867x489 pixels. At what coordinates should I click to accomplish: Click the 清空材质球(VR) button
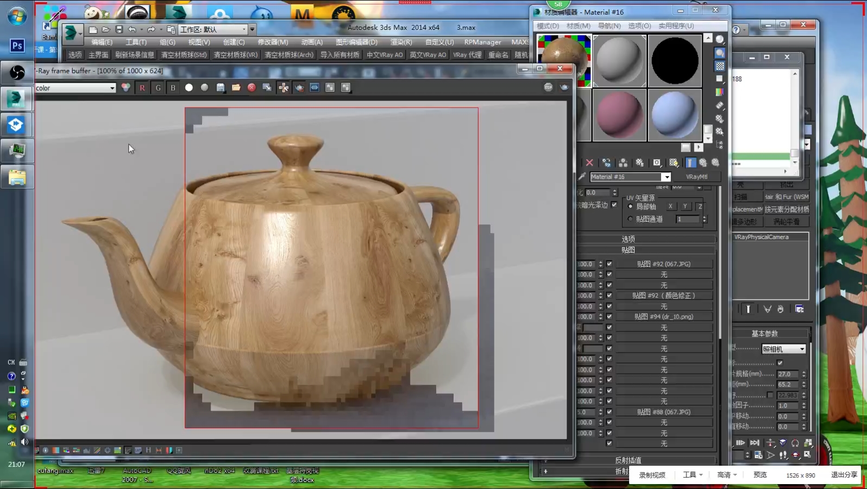click(x=235, y=55)
